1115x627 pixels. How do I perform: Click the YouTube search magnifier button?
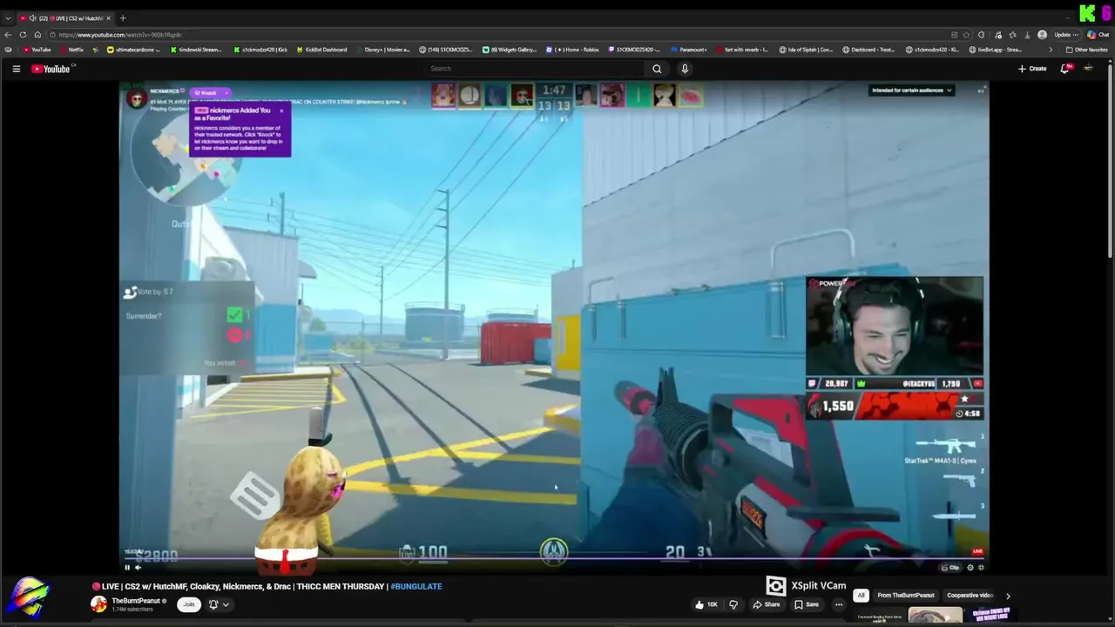point(657,69)
